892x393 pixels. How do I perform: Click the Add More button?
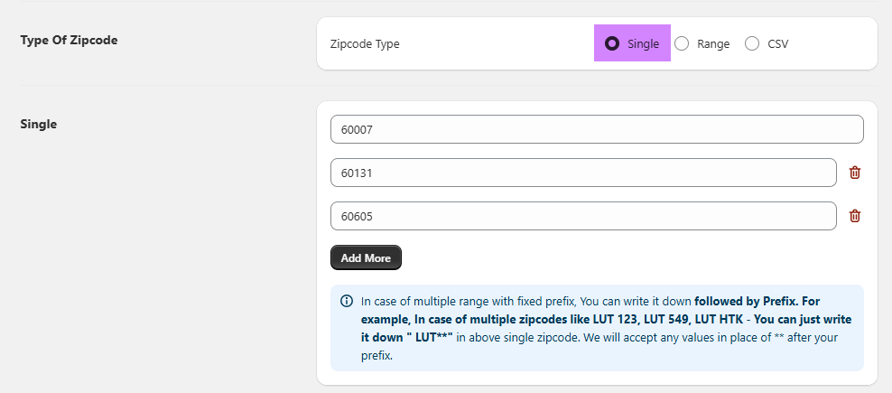366,257
